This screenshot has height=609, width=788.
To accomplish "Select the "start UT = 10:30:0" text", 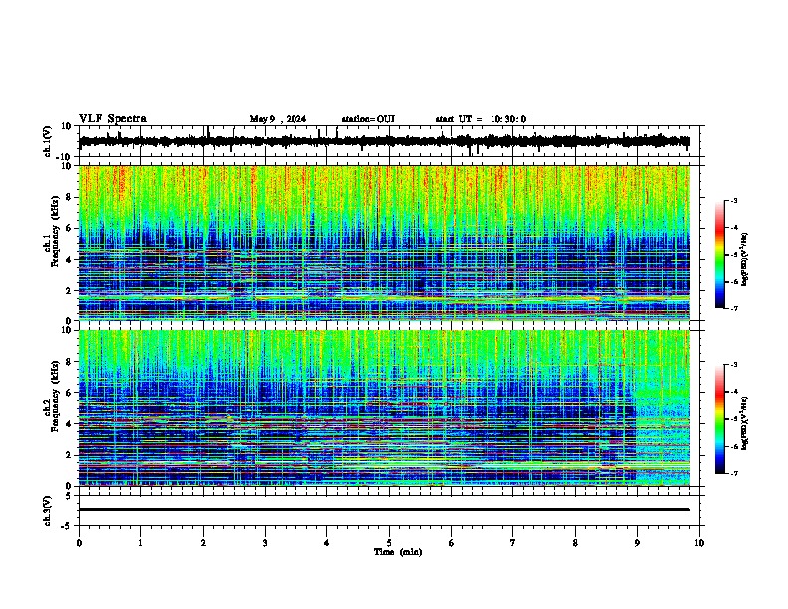I will coord(481,119).
